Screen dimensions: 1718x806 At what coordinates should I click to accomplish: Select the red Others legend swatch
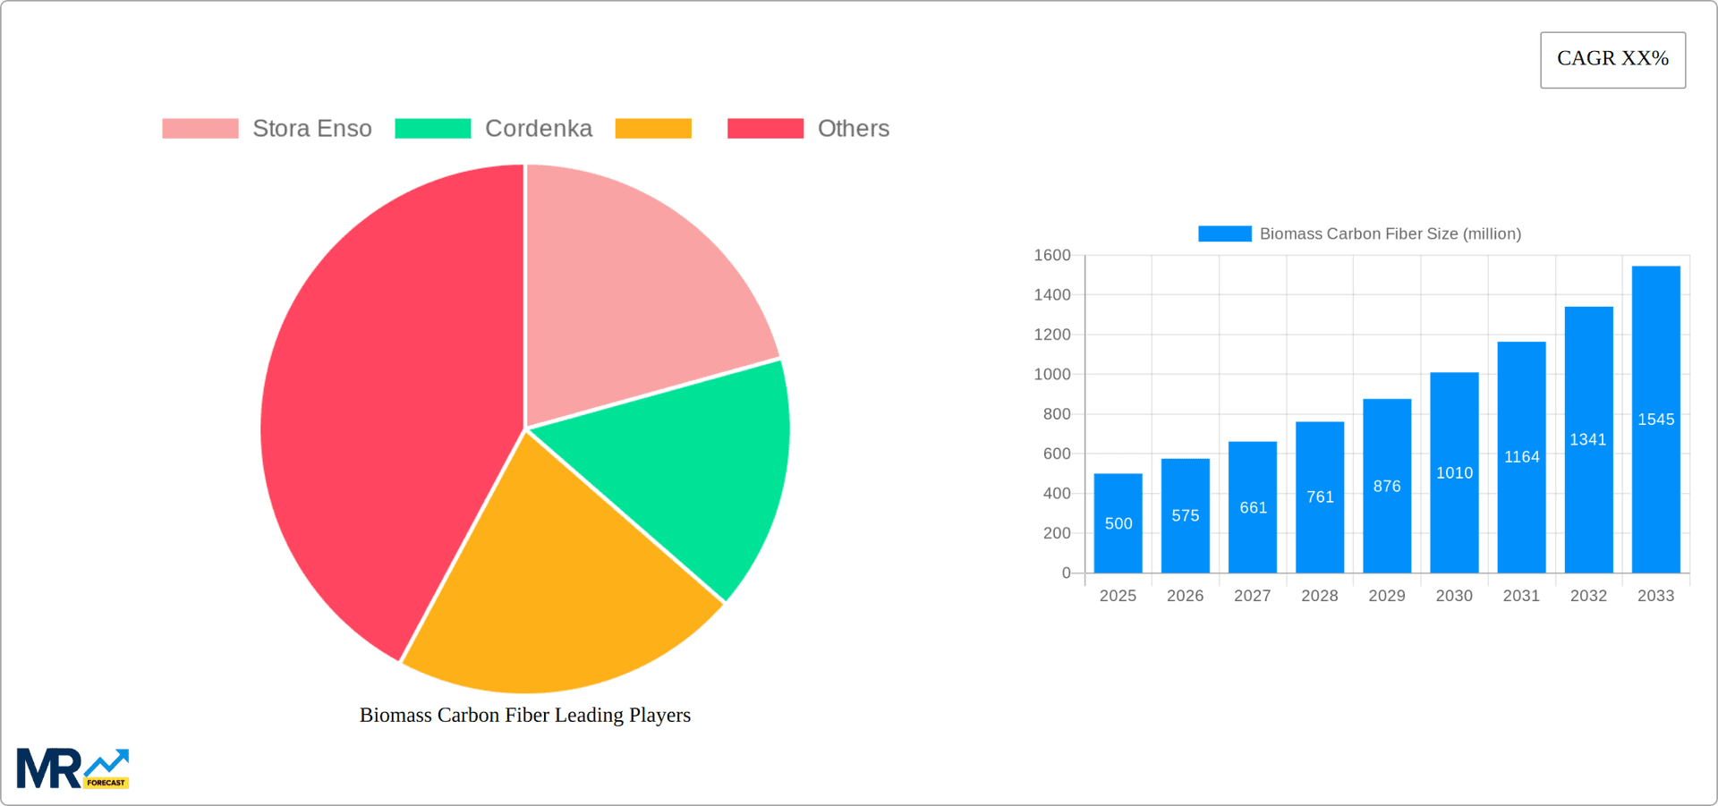click(x=767, y=128)
